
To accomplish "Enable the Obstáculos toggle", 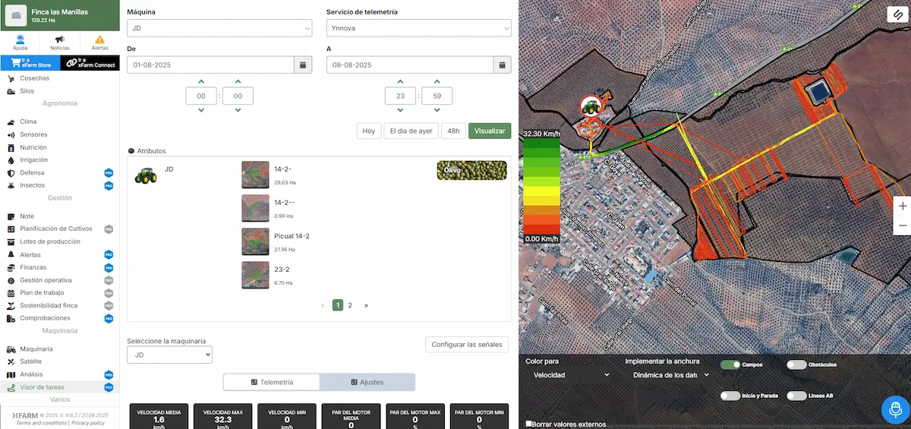I will [796, 364].
